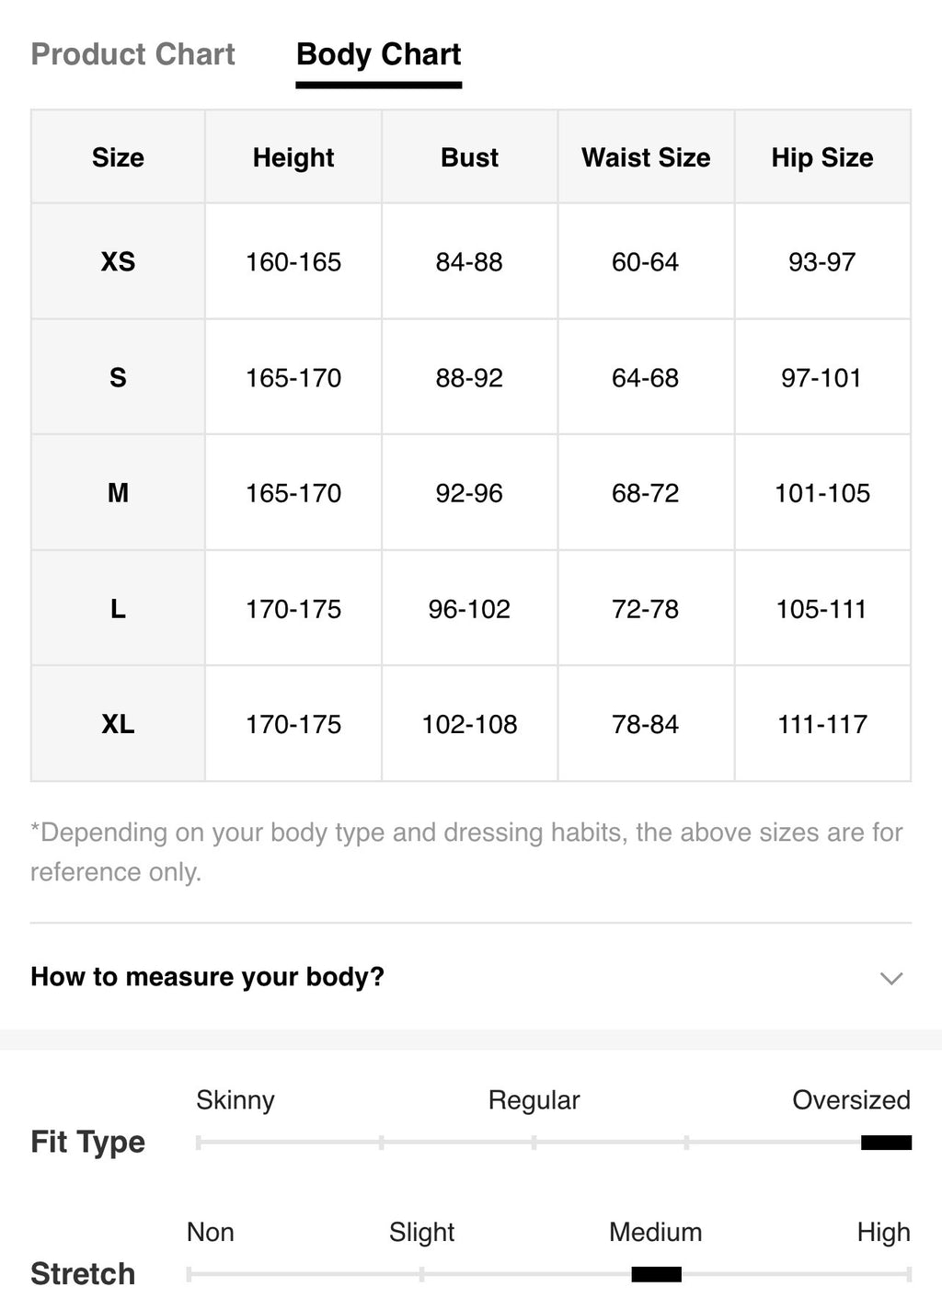Switch to the Product Chart tab

(133, 54)
